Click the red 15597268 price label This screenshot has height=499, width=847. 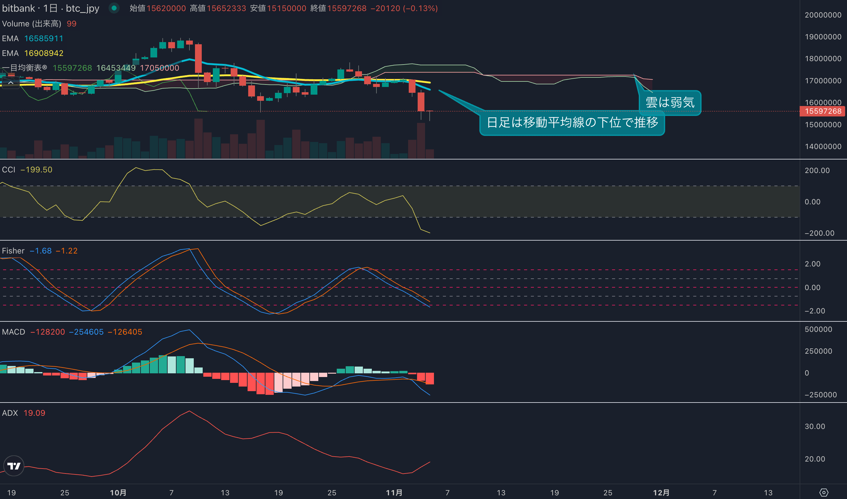click(x=823, y=111)
